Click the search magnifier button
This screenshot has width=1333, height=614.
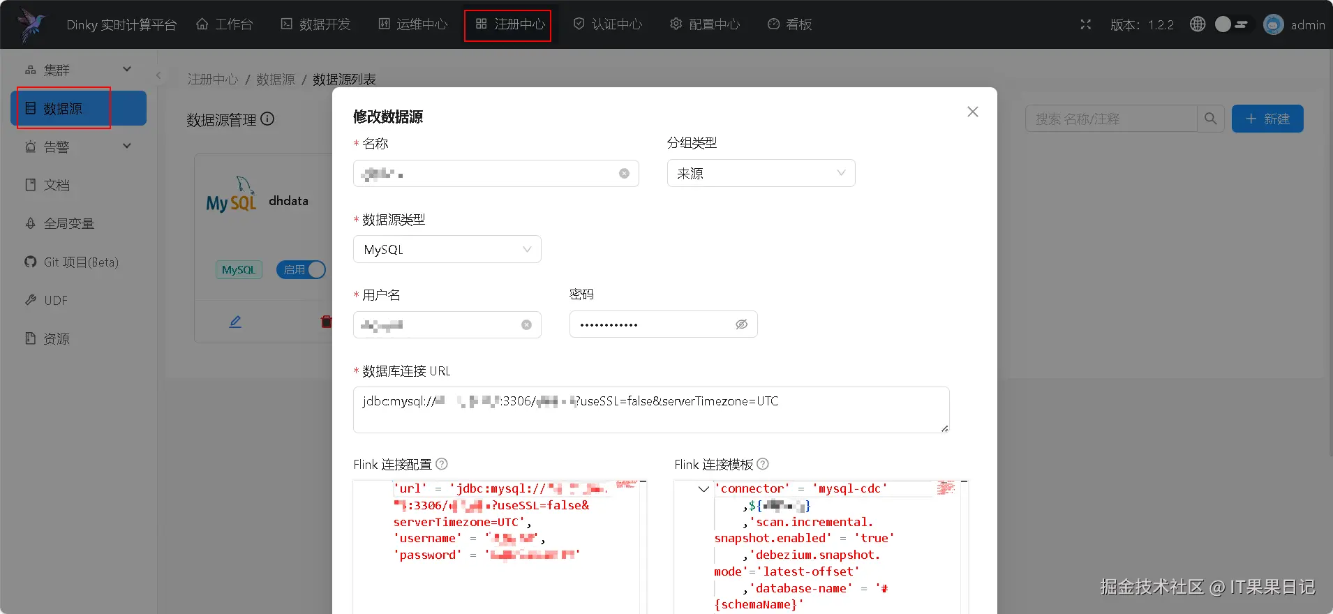point(1211,119)
